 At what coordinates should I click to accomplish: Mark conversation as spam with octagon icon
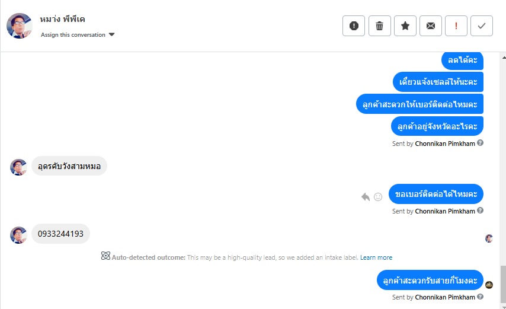point(354,26)
